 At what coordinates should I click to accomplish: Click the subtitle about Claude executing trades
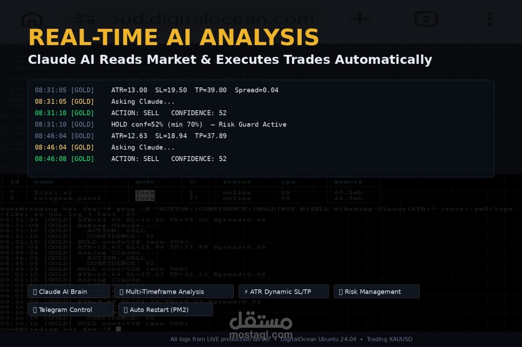pos(230,60)
